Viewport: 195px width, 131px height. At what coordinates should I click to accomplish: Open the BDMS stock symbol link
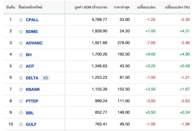click(x=32, y=31)
